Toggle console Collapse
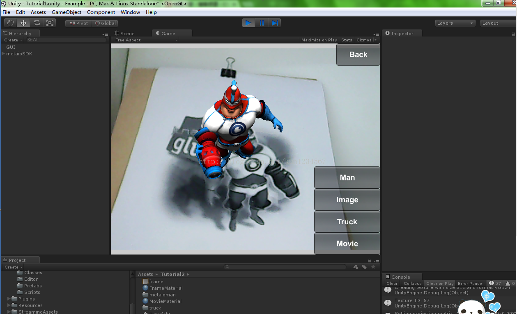This screenshot has width=517, height=314. coord(412,284)
